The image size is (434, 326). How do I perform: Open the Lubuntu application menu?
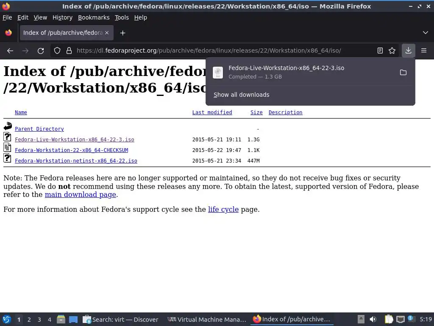7,320
